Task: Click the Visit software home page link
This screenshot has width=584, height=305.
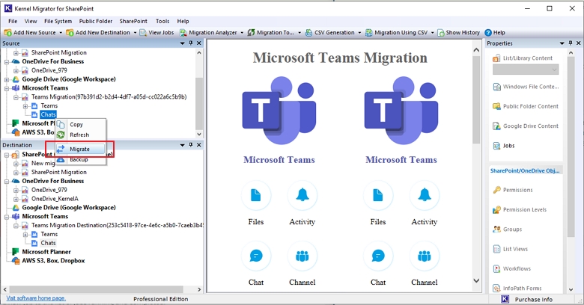Action: pyautogui.click(x=36, y=298)
